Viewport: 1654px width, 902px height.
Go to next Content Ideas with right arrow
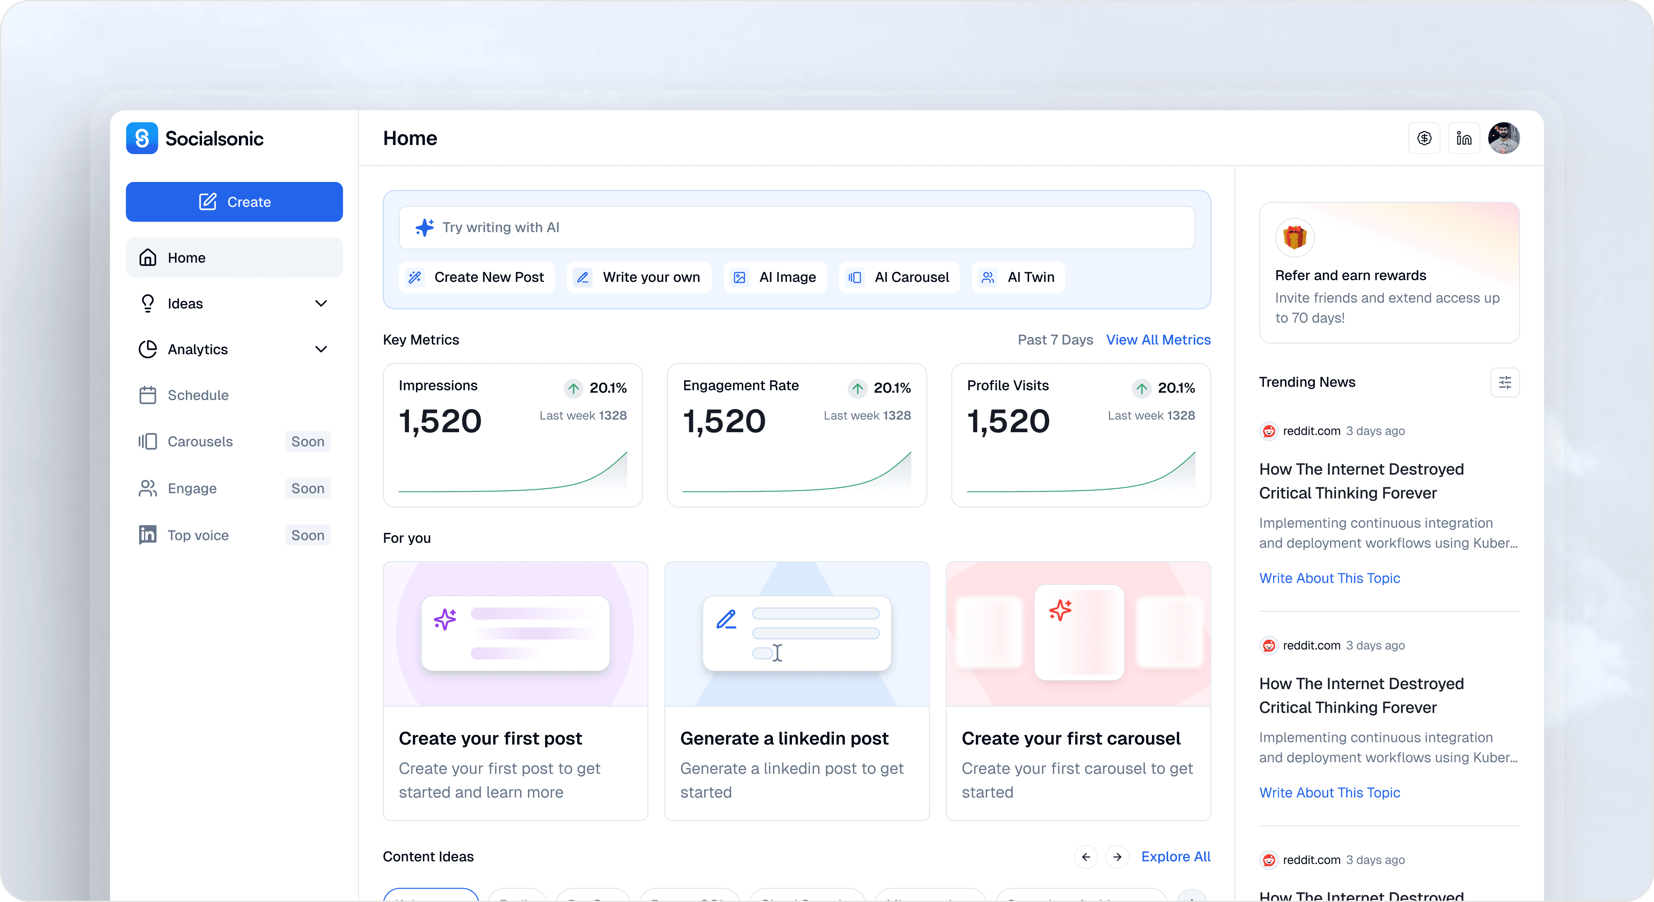tap(1117, 857)
